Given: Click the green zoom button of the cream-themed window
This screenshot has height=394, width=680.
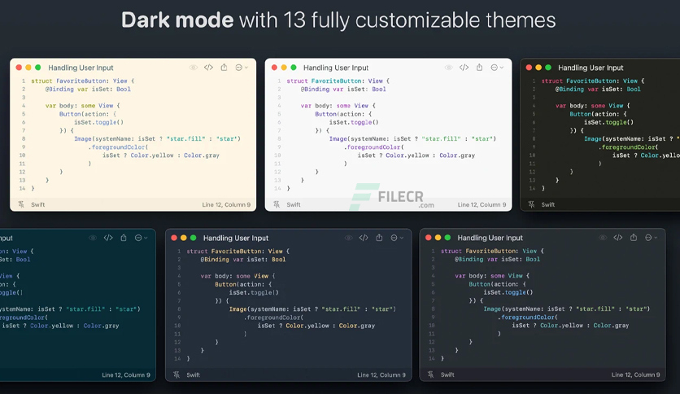Looking at the screenshot, I should 37,68.
